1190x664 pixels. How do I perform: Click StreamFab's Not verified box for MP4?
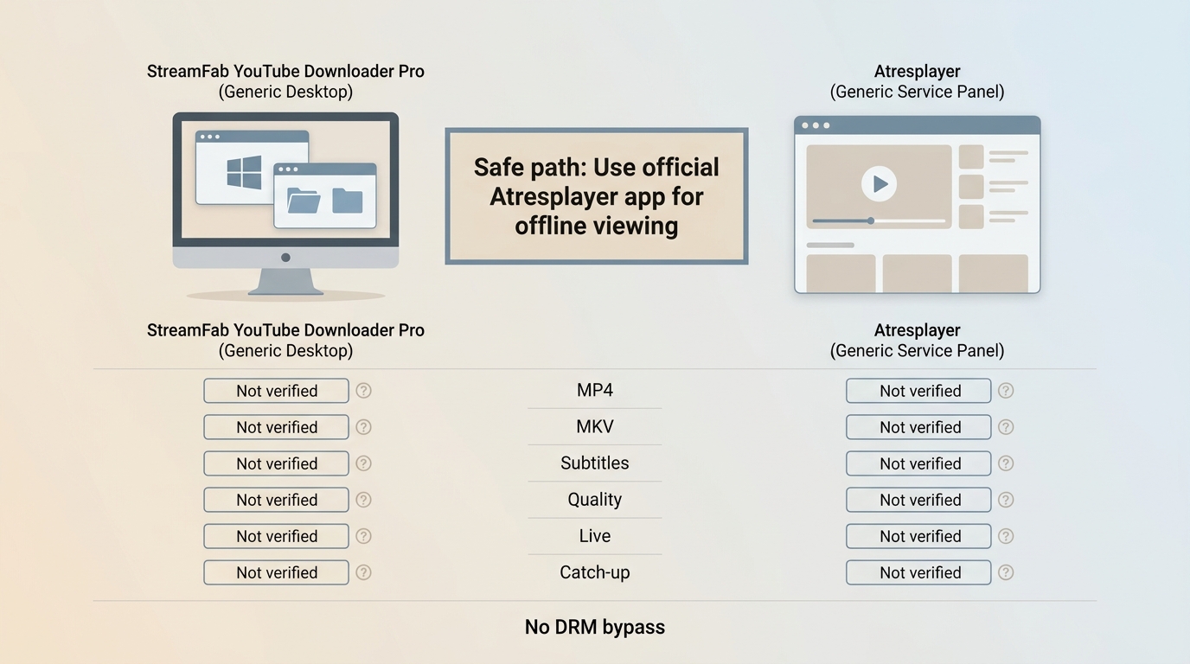(277, 391)
